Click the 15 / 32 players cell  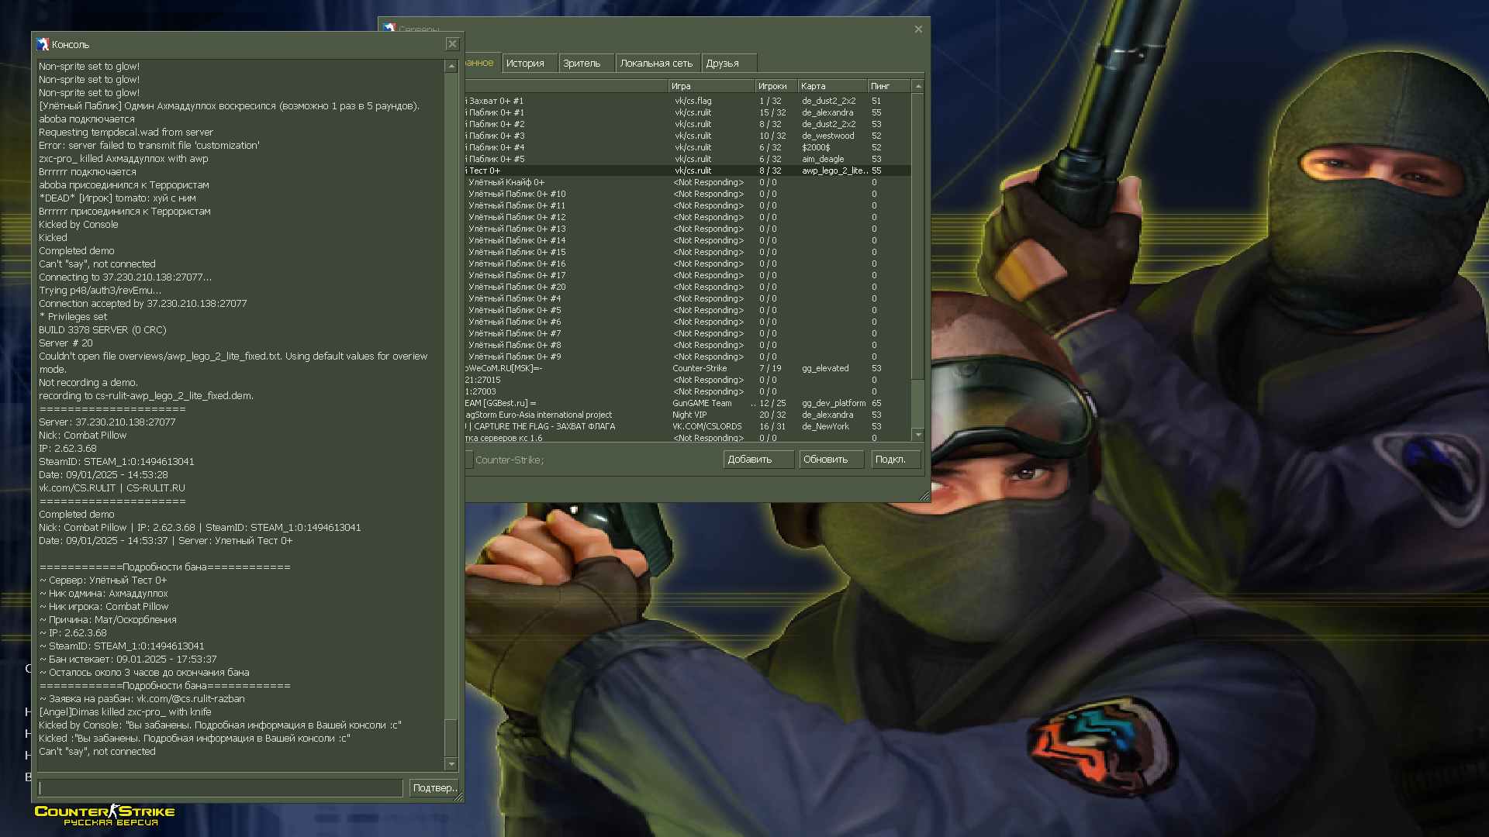[x=772, y=112]
